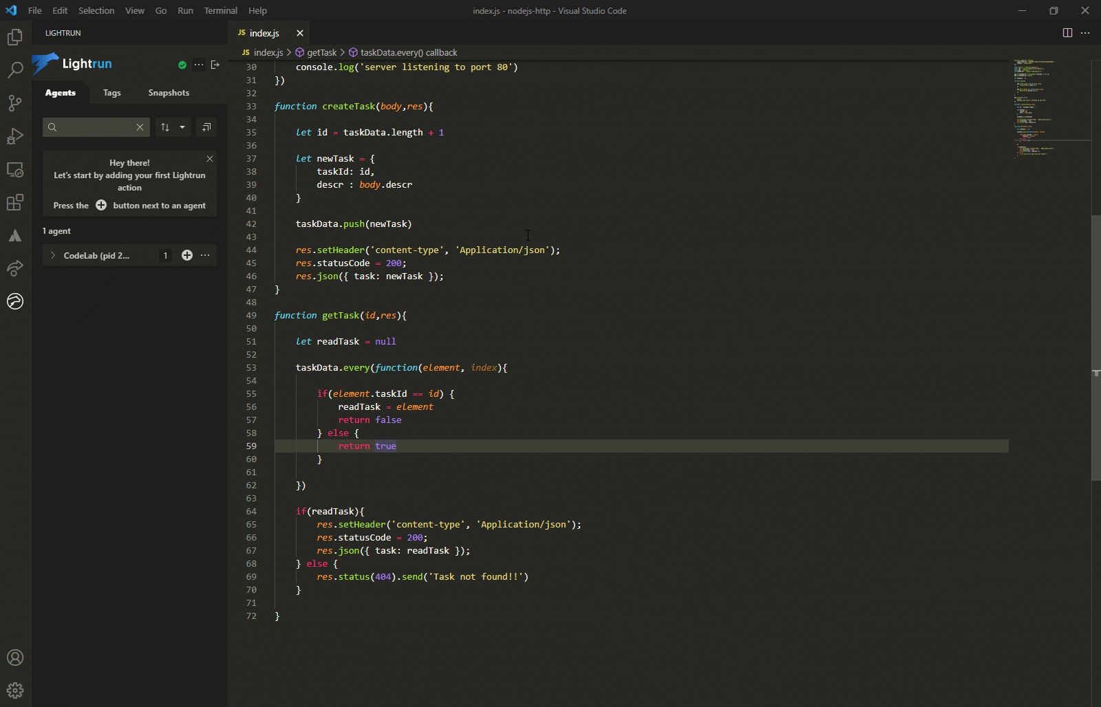Click the Lightrun icon in activity bar
This screenshot has width=1101, height=707.
click(15, 301)
